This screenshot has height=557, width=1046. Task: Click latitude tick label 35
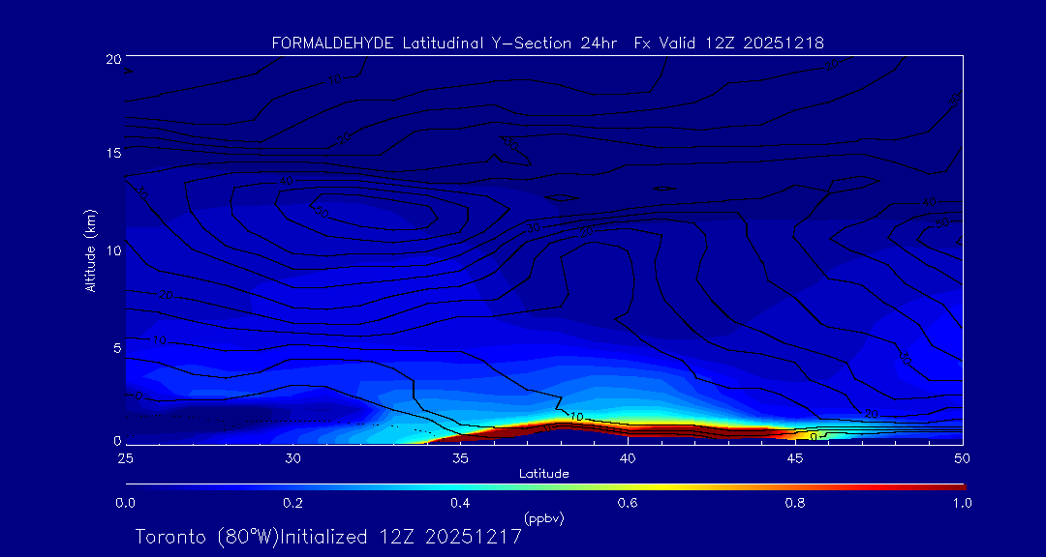460,456
